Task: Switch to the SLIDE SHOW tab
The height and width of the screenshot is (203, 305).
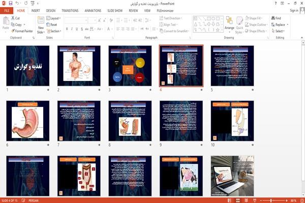Action: pos(115,11)
